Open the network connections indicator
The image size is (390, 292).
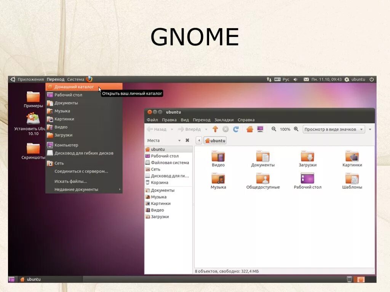pos(269,79)
